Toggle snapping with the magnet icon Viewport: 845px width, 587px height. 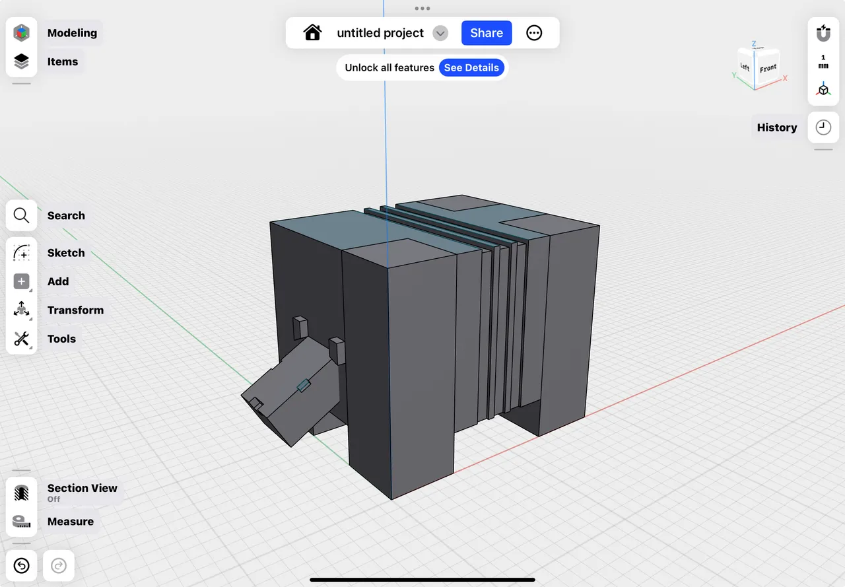[x=823, y=32]
